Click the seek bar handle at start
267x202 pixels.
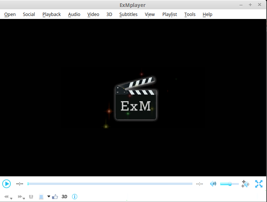(x=28, y=184)
